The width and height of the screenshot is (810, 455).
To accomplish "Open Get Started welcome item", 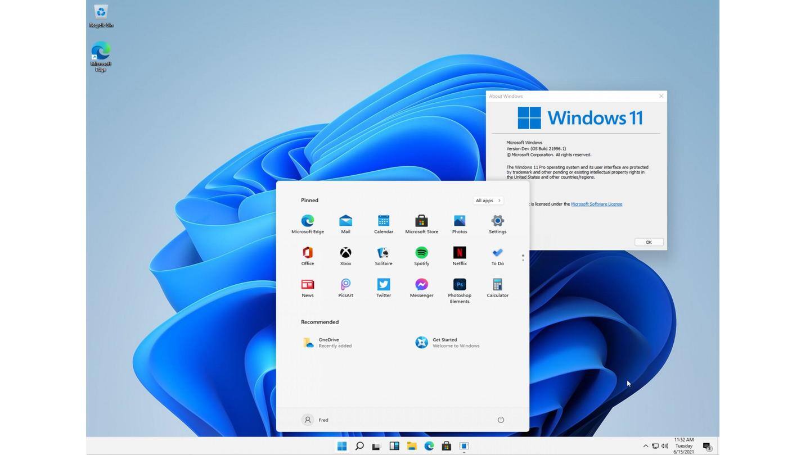I will pos(448,343).
